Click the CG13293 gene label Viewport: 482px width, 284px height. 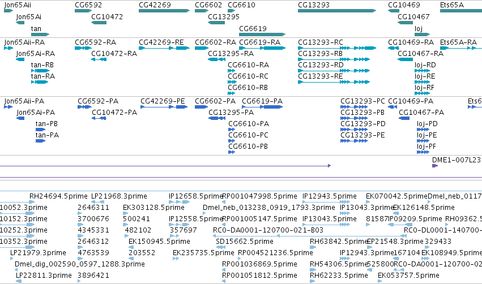314,5
